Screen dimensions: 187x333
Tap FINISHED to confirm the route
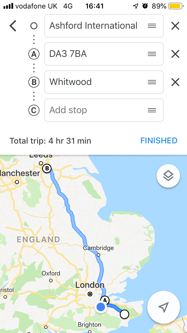tap(159, 141)
